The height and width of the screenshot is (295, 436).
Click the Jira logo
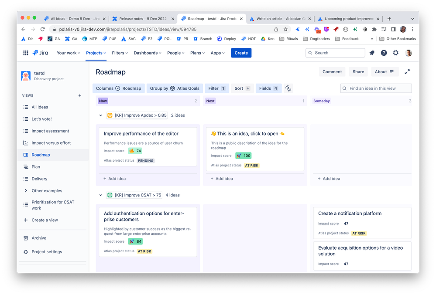click(40, 53)
